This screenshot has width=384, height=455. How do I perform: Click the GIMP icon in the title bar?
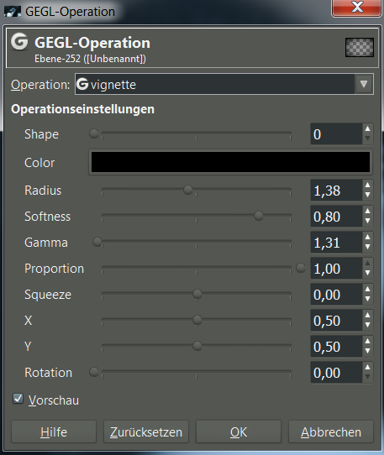click(x=13, y=11)
